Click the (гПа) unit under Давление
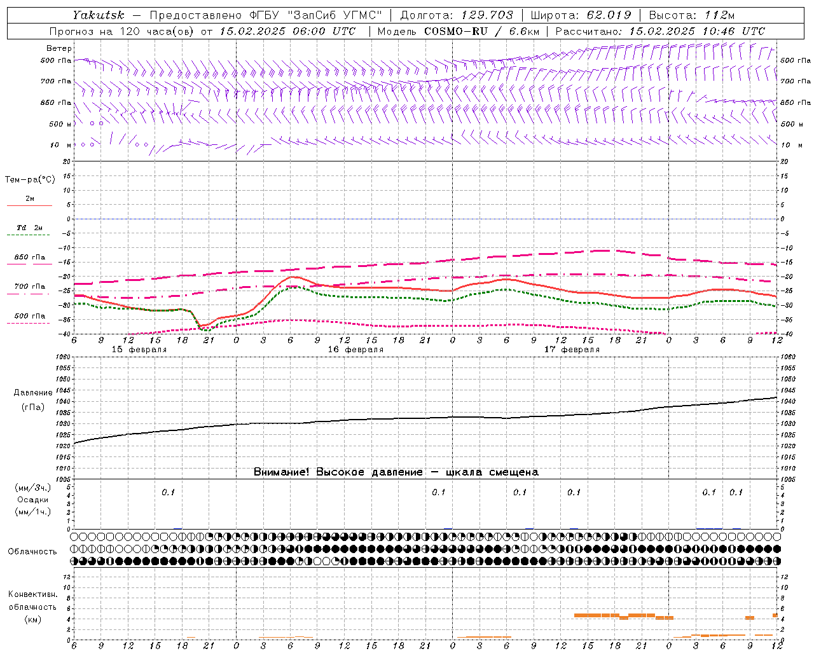Viewport: 814px width, 651px height. 33,407
